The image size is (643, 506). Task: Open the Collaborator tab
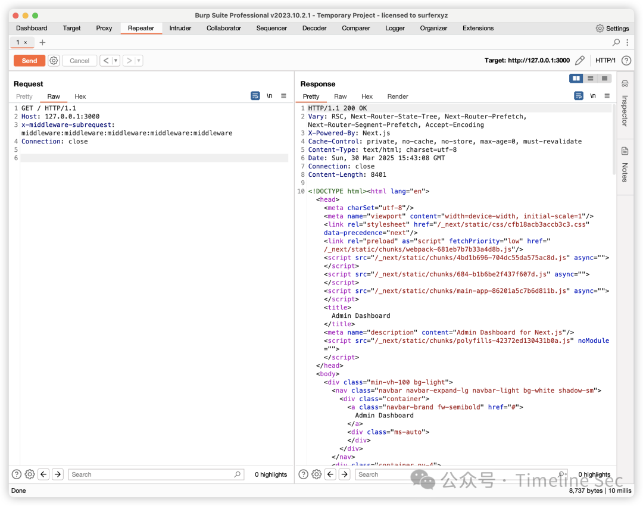[x=223, y=28]
